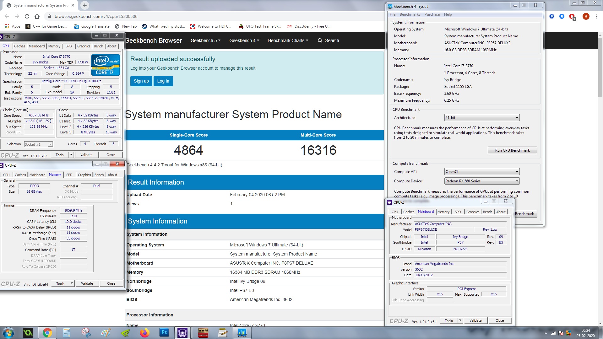Open the Socket #1 selection dropdown
This screenshot has width=603, height=339.
click(x=38, y=144)
